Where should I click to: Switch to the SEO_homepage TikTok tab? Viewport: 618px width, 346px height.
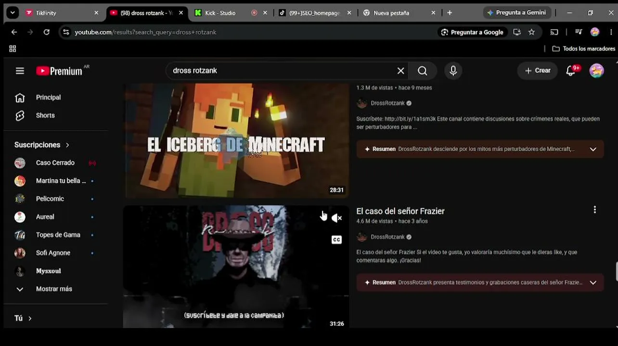pos(315,13)
